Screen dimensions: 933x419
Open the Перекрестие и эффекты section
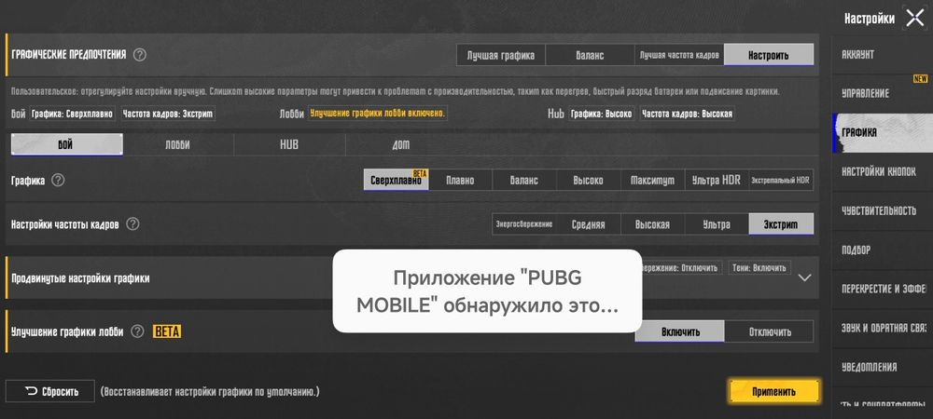tap(883, 289)
